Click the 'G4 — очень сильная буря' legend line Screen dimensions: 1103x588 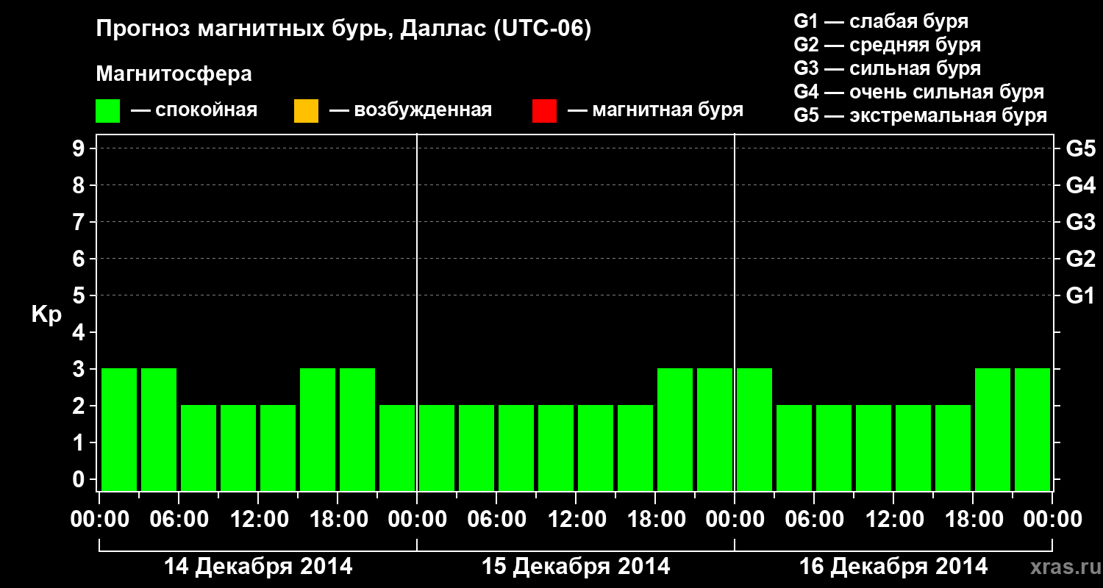(918, 92)
